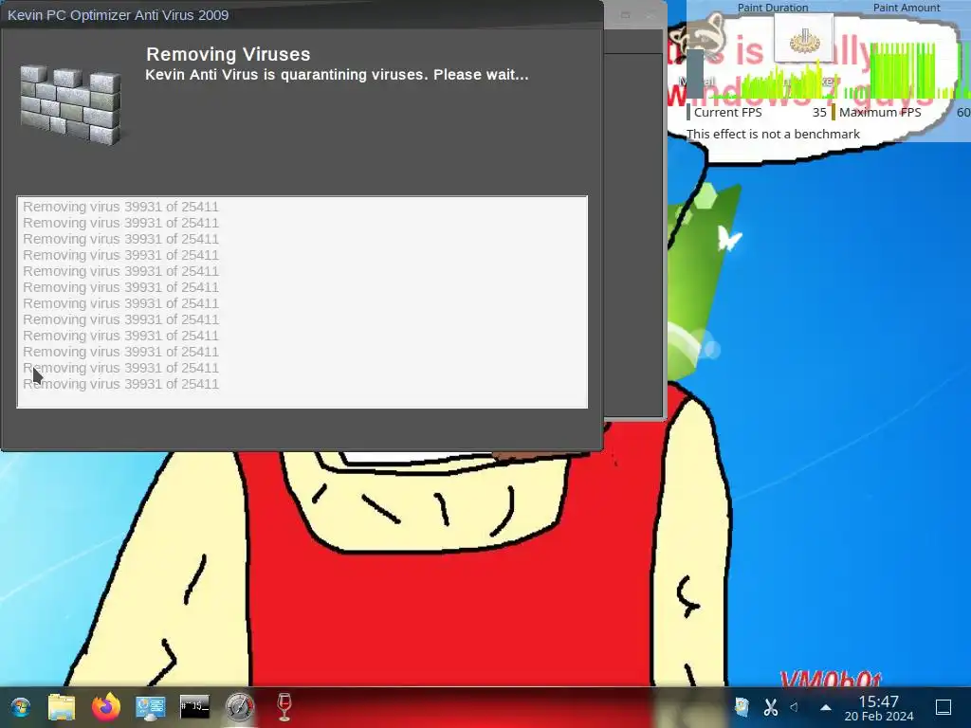
Task: Click the "Kevin Anti Virus is quarantining viruses" message
Action: (x=337, y=75)
